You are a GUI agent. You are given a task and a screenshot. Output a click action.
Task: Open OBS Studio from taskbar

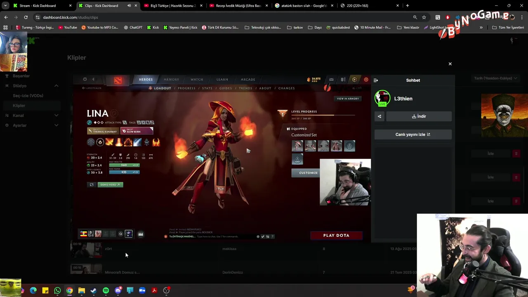click(166, 290)
